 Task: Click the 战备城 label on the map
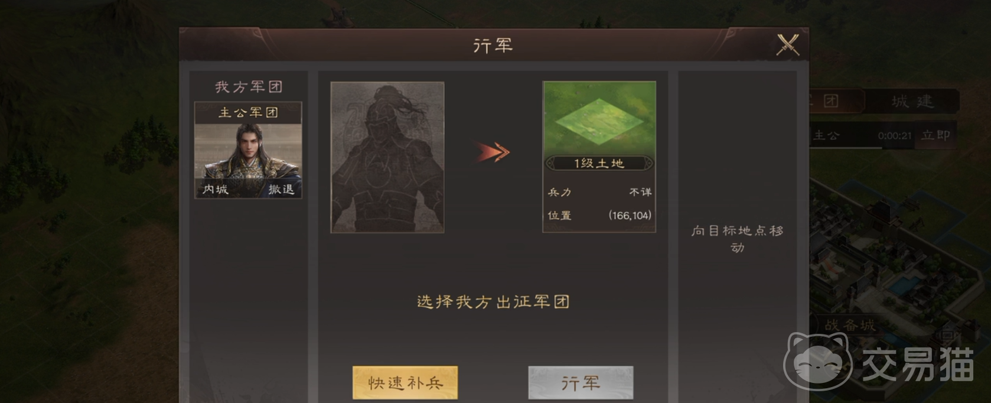point(850,324)
